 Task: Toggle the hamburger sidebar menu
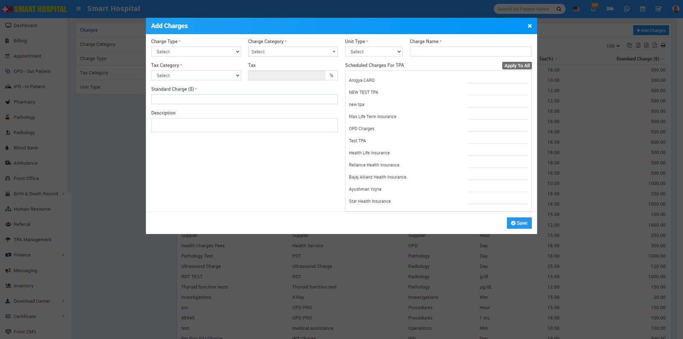(79, 9)
